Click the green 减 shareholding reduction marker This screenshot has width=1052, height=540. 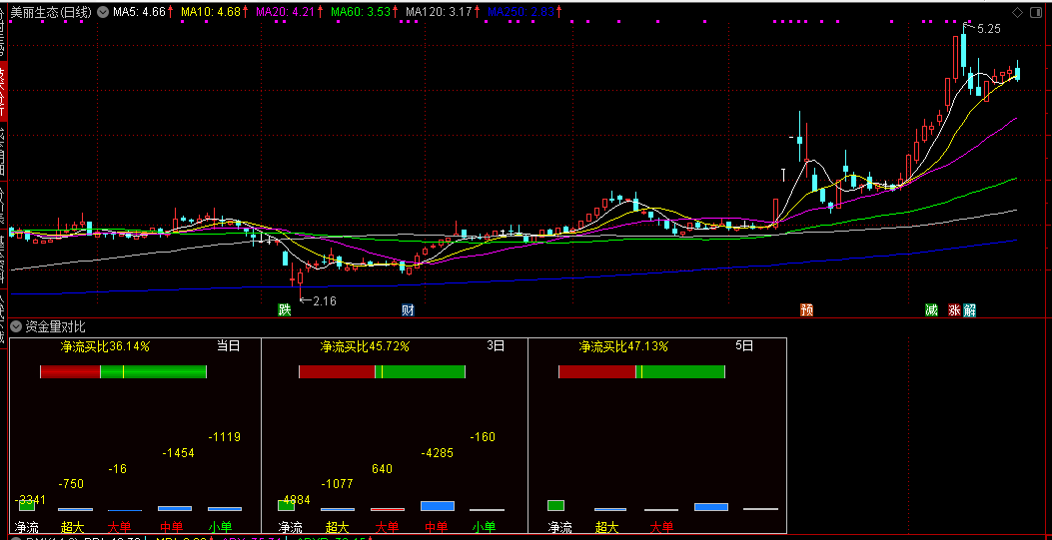coord(931,310)
